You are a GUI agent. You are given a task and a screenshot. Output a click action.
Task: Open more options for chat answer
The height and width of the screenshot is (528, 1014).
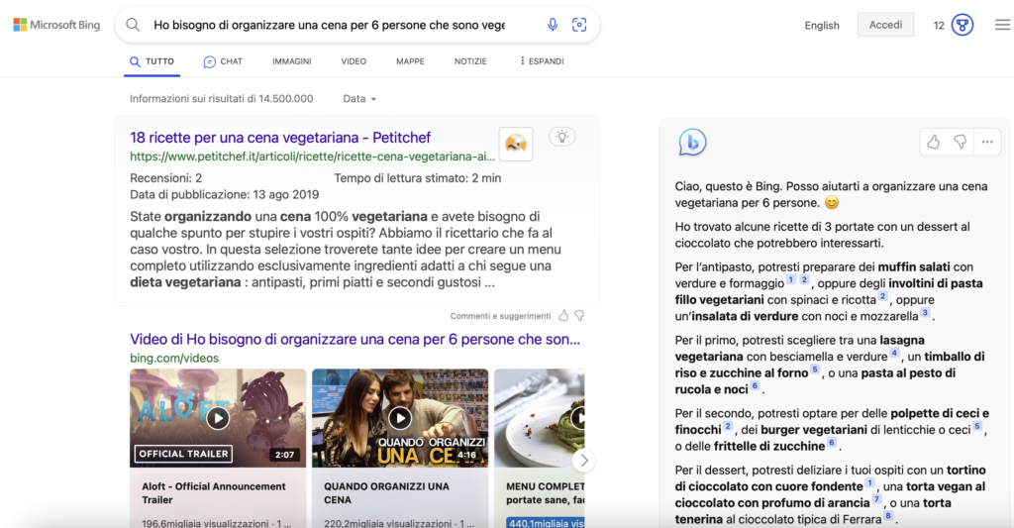point(987,142)
